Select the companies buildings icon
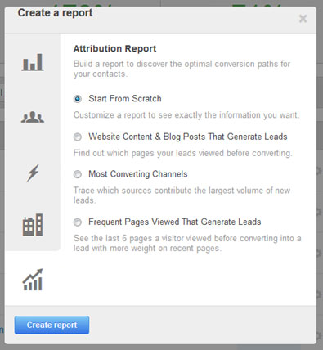 click(33, 225)
